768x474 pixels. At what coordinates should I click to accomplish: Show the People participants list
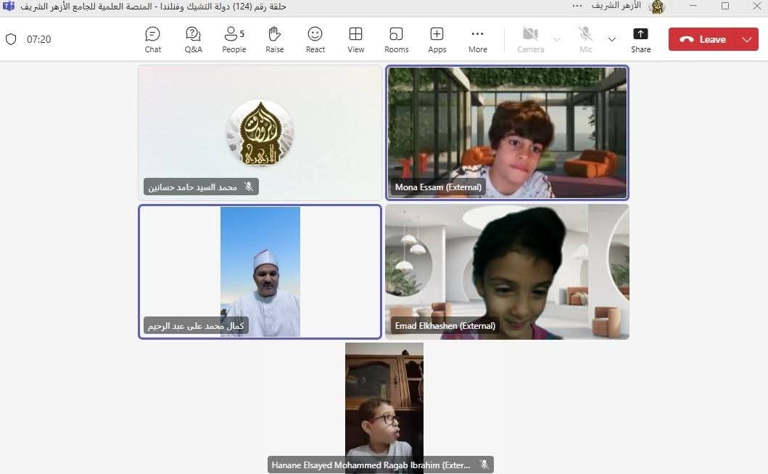tap(234, 39)
